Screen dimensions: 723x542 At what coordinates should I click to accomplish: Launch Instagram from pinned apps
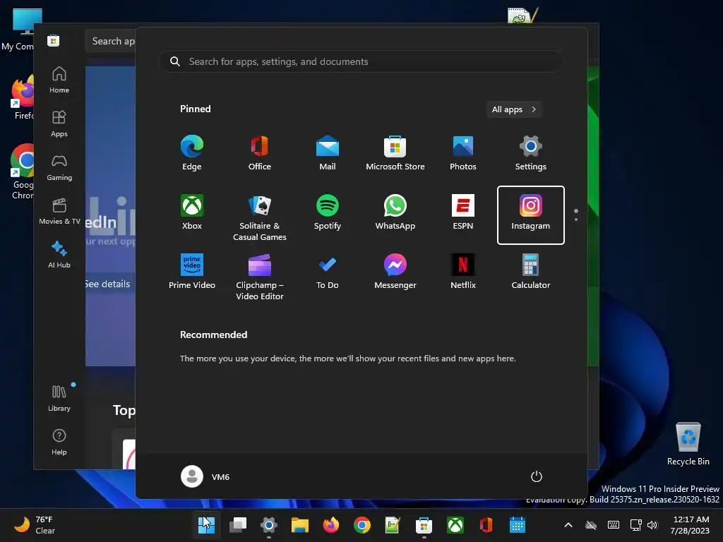pyautogui.click(x=531, y=215)
